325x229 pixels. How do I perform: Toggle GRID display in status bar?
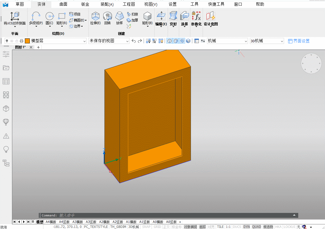click(157, 227)
